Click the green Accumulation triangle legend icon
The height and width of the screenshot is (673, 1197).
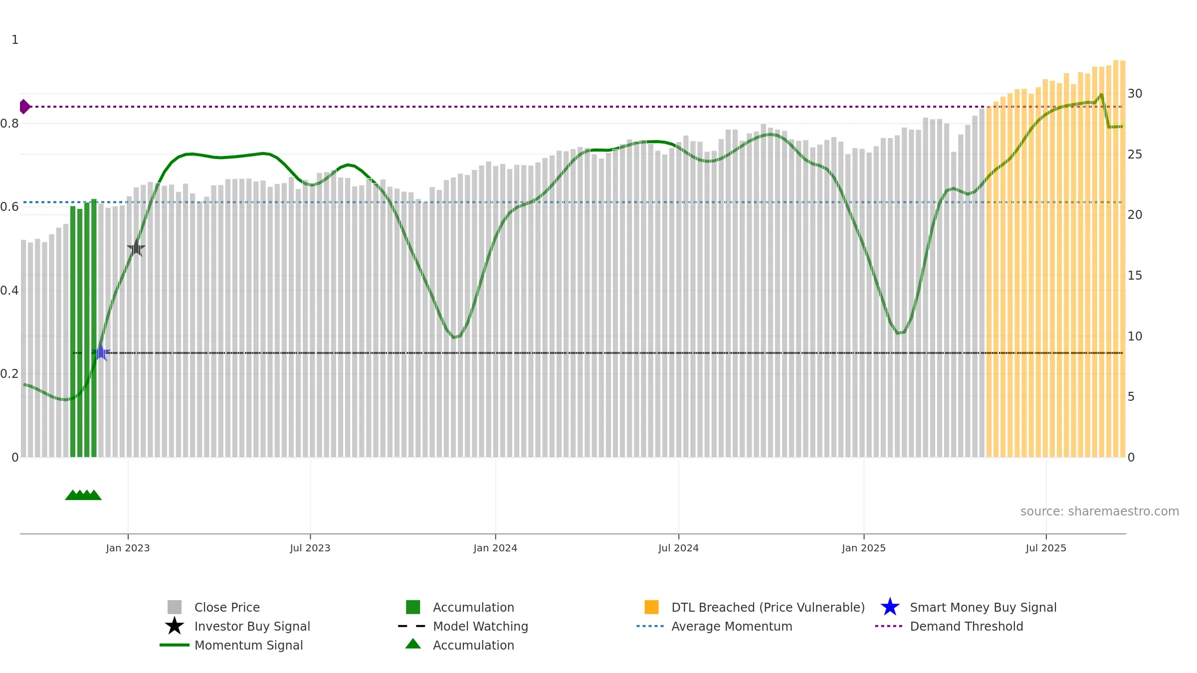tap(413, 644)
